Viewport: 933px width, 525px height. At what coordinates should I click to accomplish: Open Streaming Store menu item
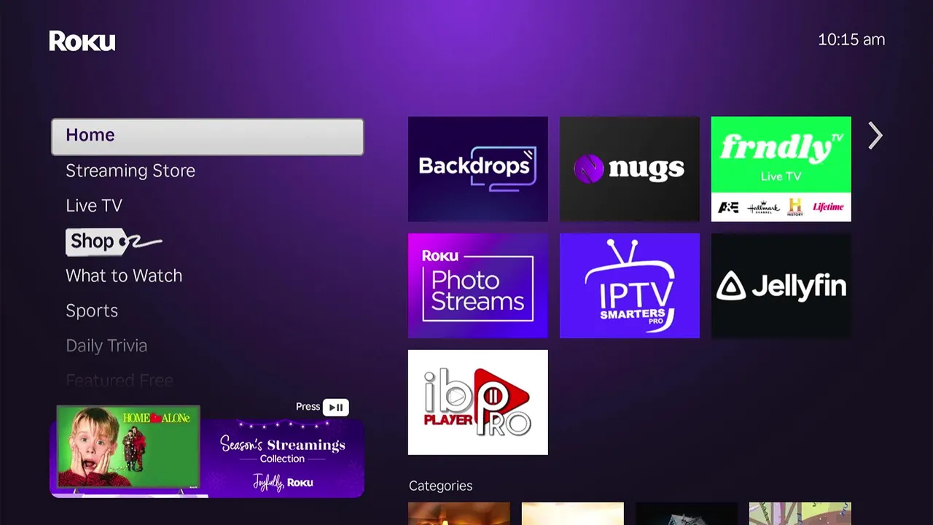pos(130,171)
